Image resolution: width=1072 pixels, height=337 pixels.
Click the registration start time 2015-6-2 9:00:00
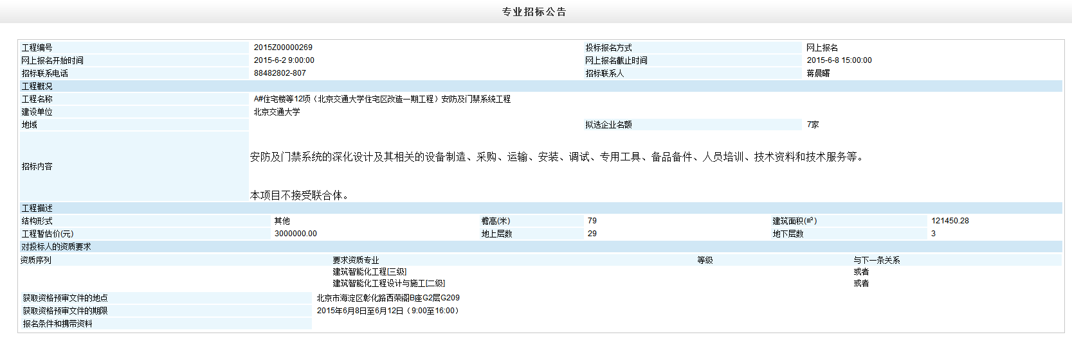pyautogui.click(x=284, y=60)
